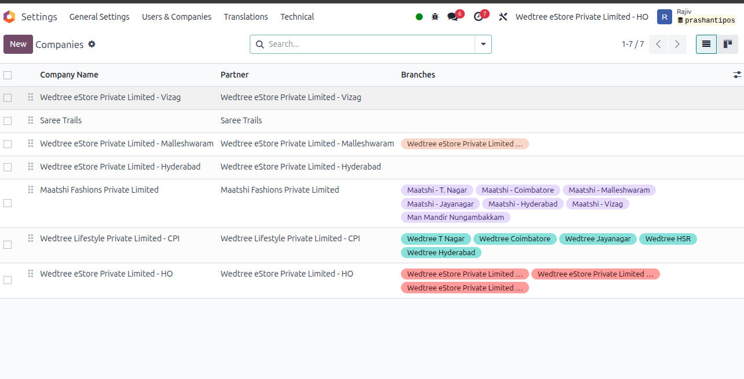
Task: Click the green status indicator dot
Action: click(x=419, y=17)
